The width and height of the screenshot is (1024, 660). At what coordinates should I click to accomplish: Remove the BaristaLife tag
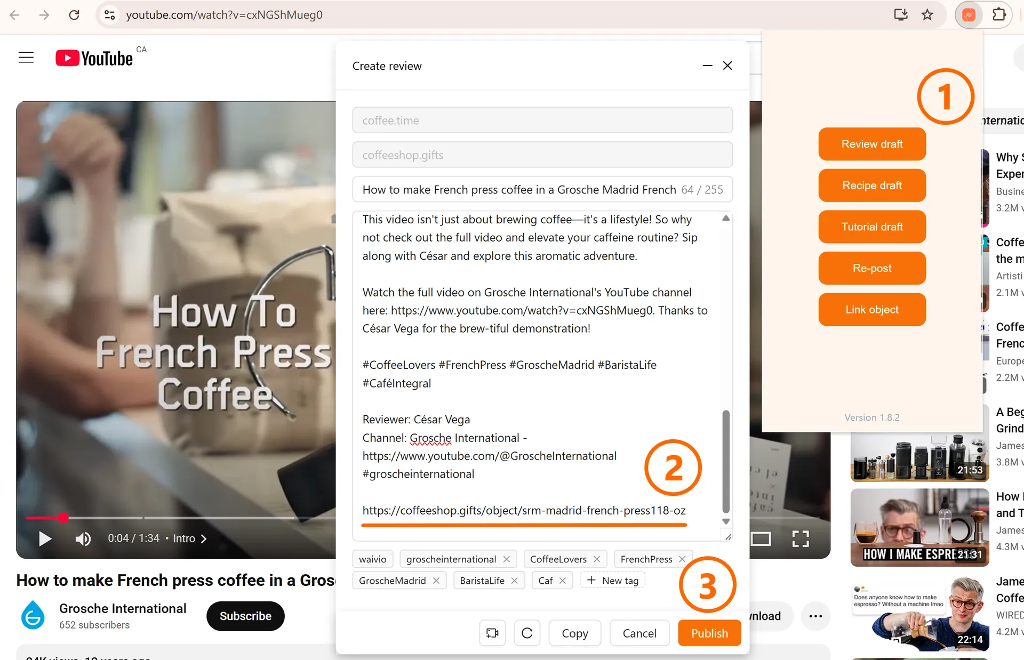pos(514,581)
